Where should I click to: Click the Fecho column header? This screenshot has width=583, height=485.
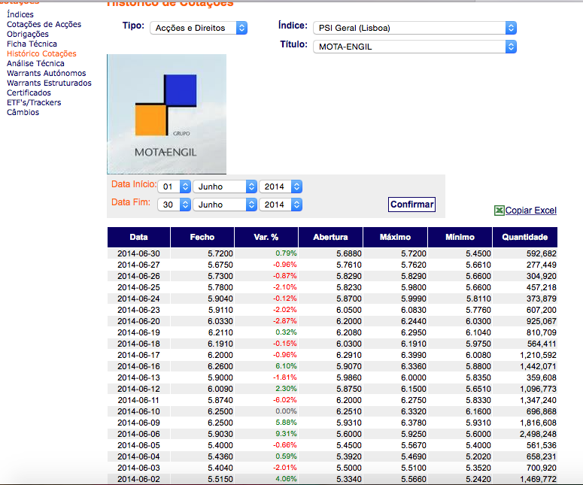[x=202, y=237]
